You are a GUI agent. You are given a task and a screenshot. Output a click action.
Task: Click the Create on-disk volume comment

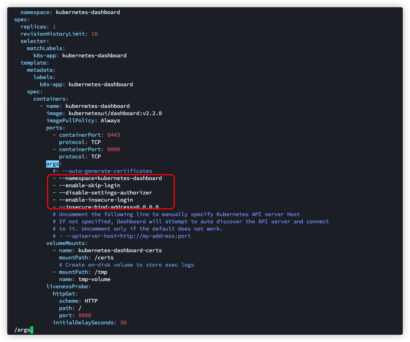(x=126, y=265)
